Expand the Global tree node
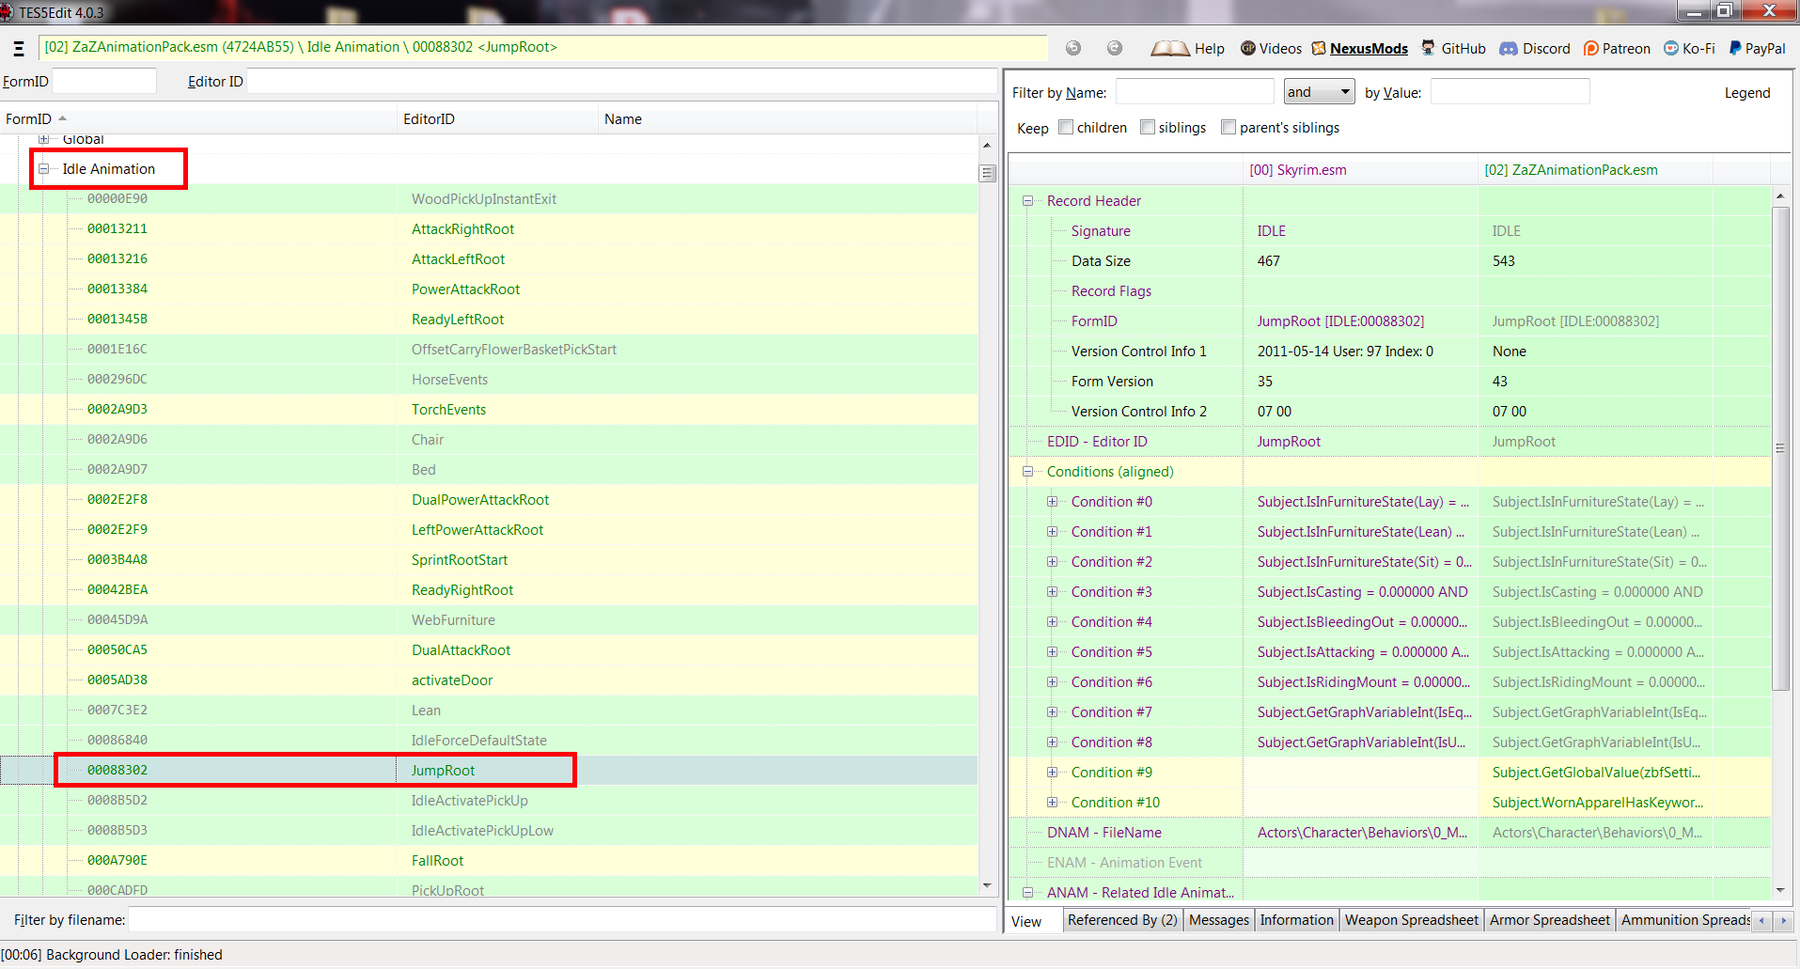The image size is (1800, 969). point(43,139)
